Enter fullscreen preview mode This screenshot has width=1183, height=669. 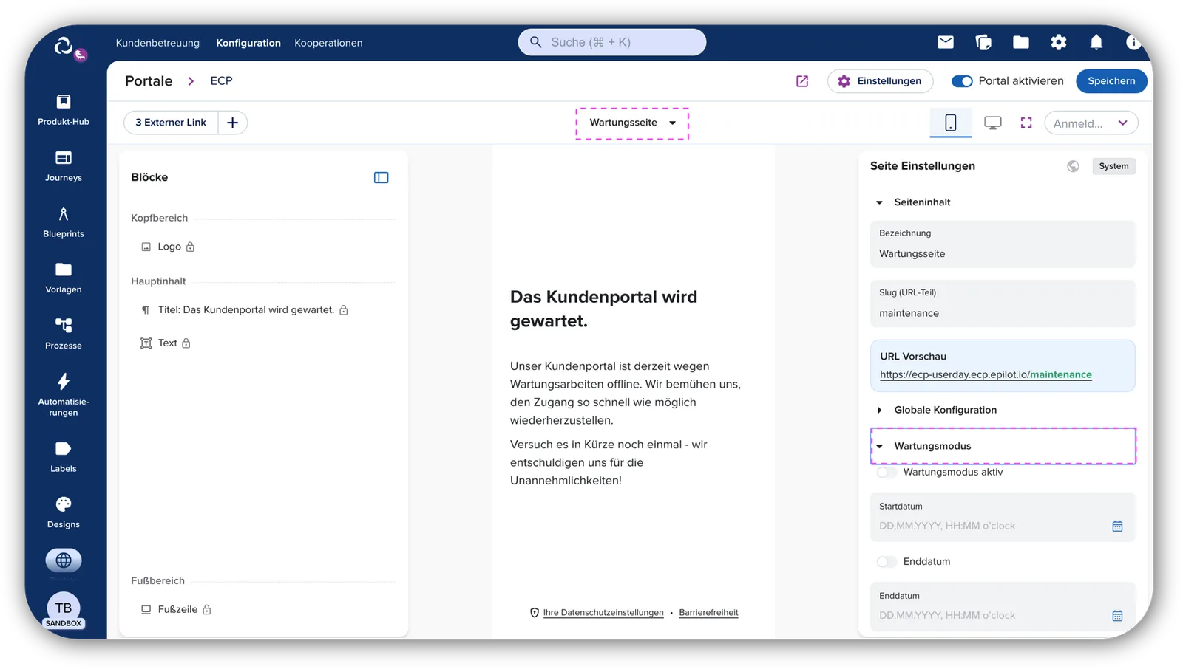coord(1026,123)
